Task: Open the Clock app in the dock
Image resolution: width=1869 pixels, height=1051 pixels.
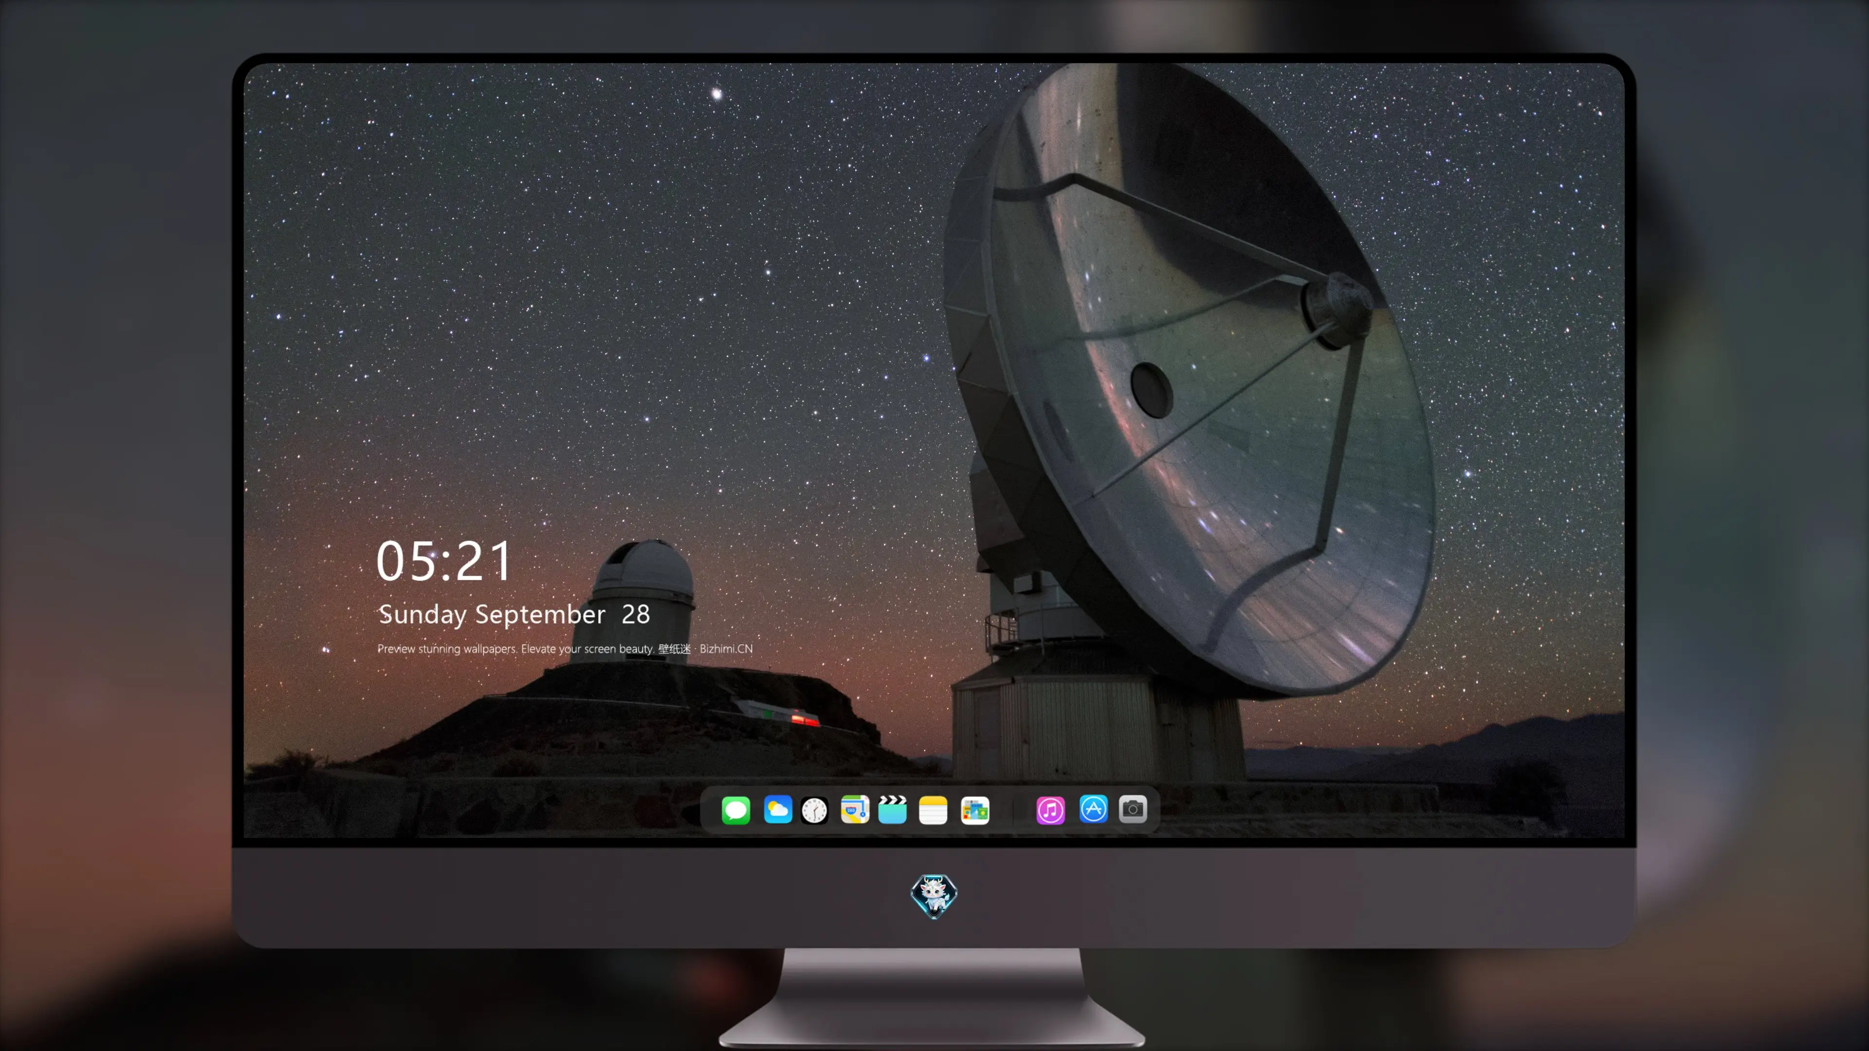Action: click(814, 810)
